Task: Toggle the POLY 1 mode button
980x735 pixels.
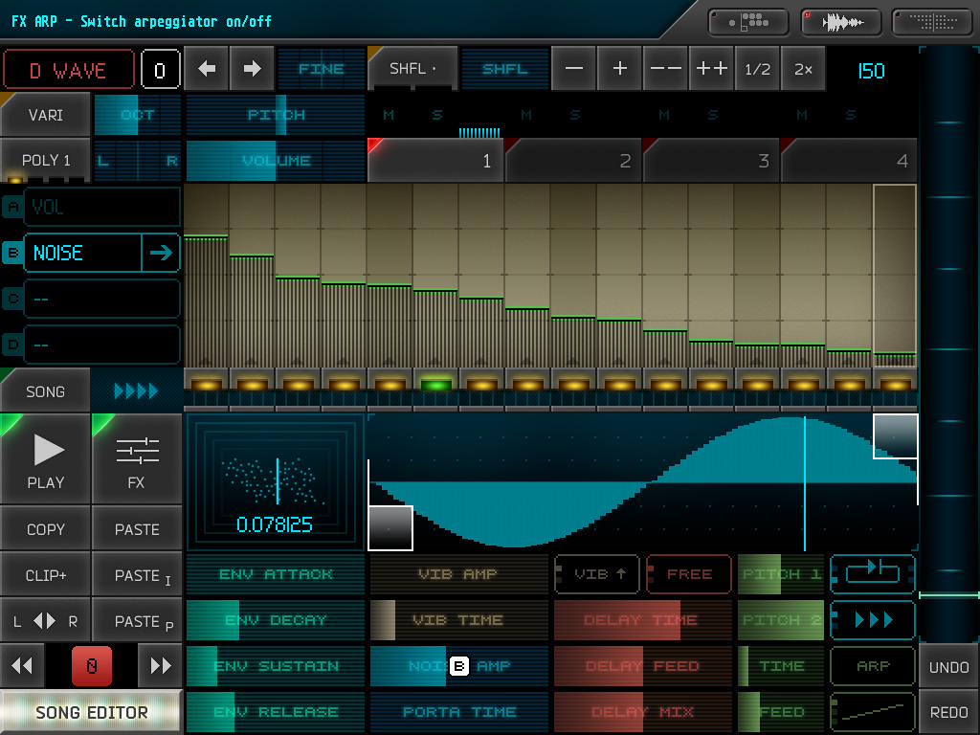Action: [x=45, y=161]
